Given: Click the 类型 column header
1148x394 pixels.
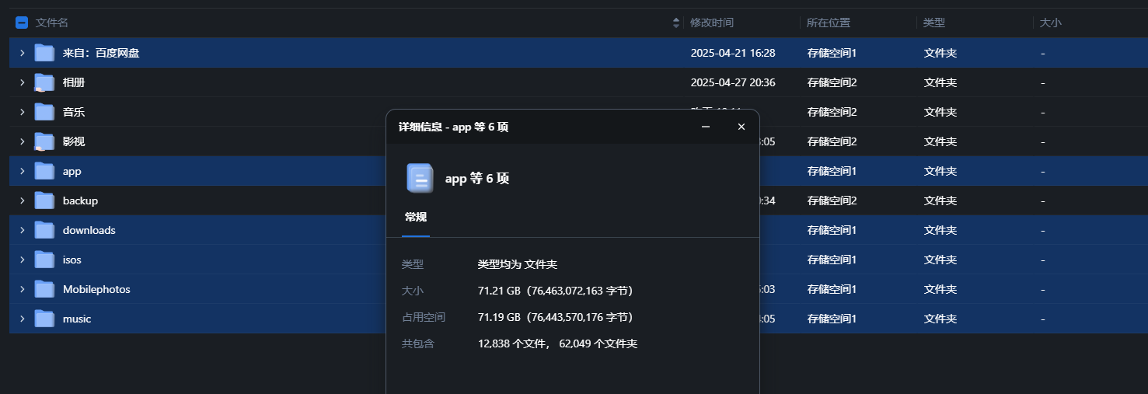Looking at the screenshot, I should coord(934,23).
